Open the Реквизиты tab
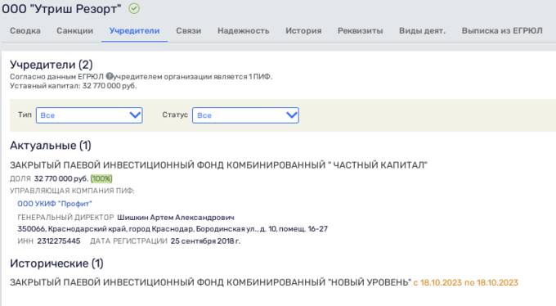 coord(361,31)
